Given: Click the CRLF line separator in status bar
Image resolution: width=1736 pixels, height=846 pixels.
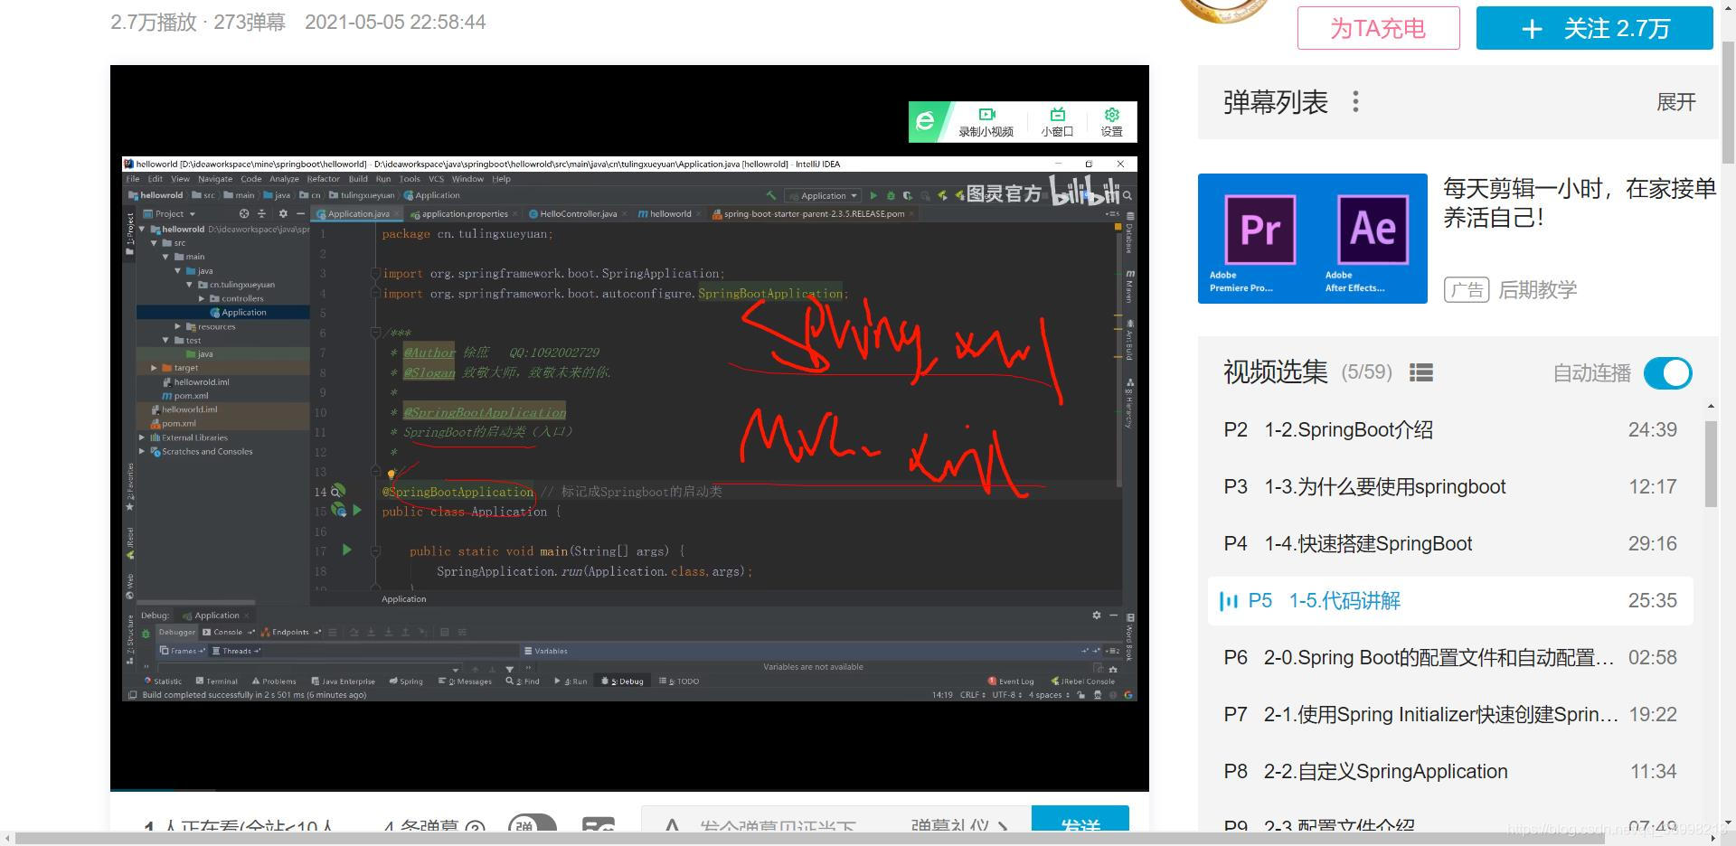Looking at the screenshot, I should click(x=972, y=695).
